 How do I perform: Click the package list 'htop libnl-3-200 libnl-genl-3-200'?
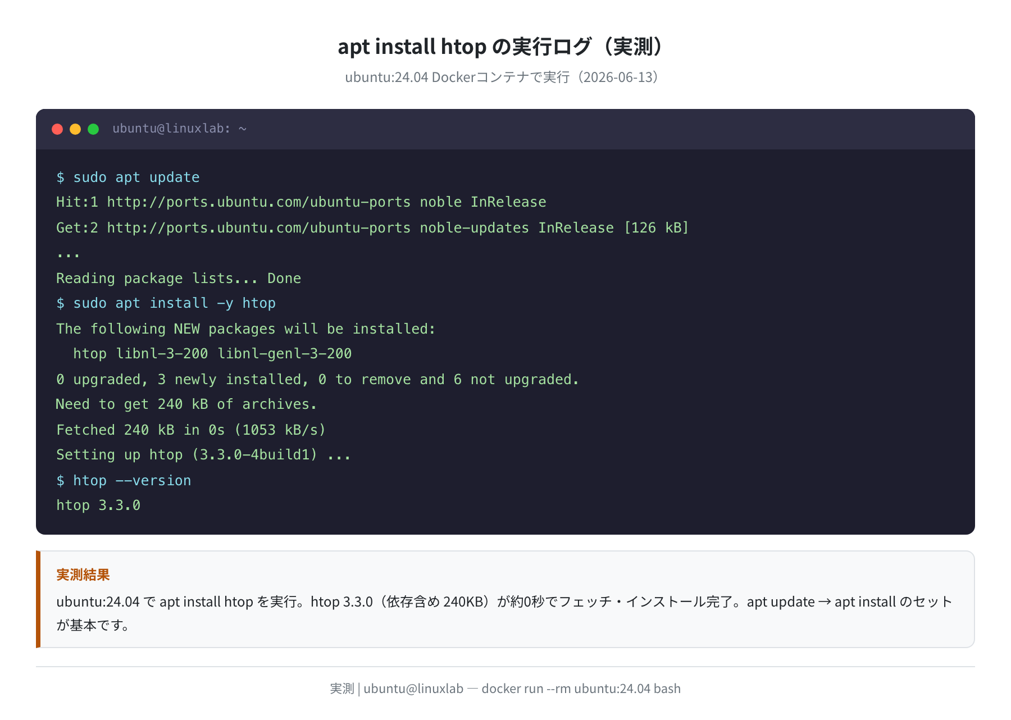click(212, 354)
